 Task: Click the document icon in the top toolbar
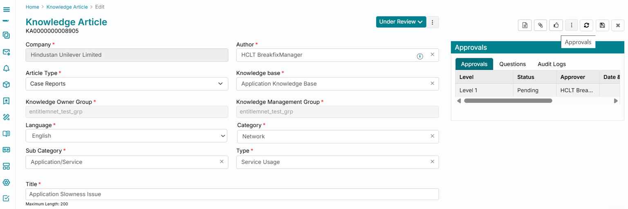click(x=525, y=25)
